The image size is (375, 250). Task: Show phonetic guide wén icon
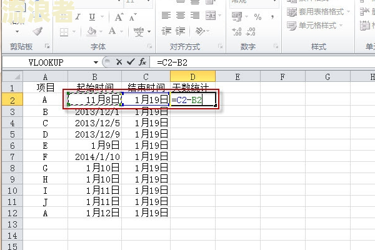139,32
